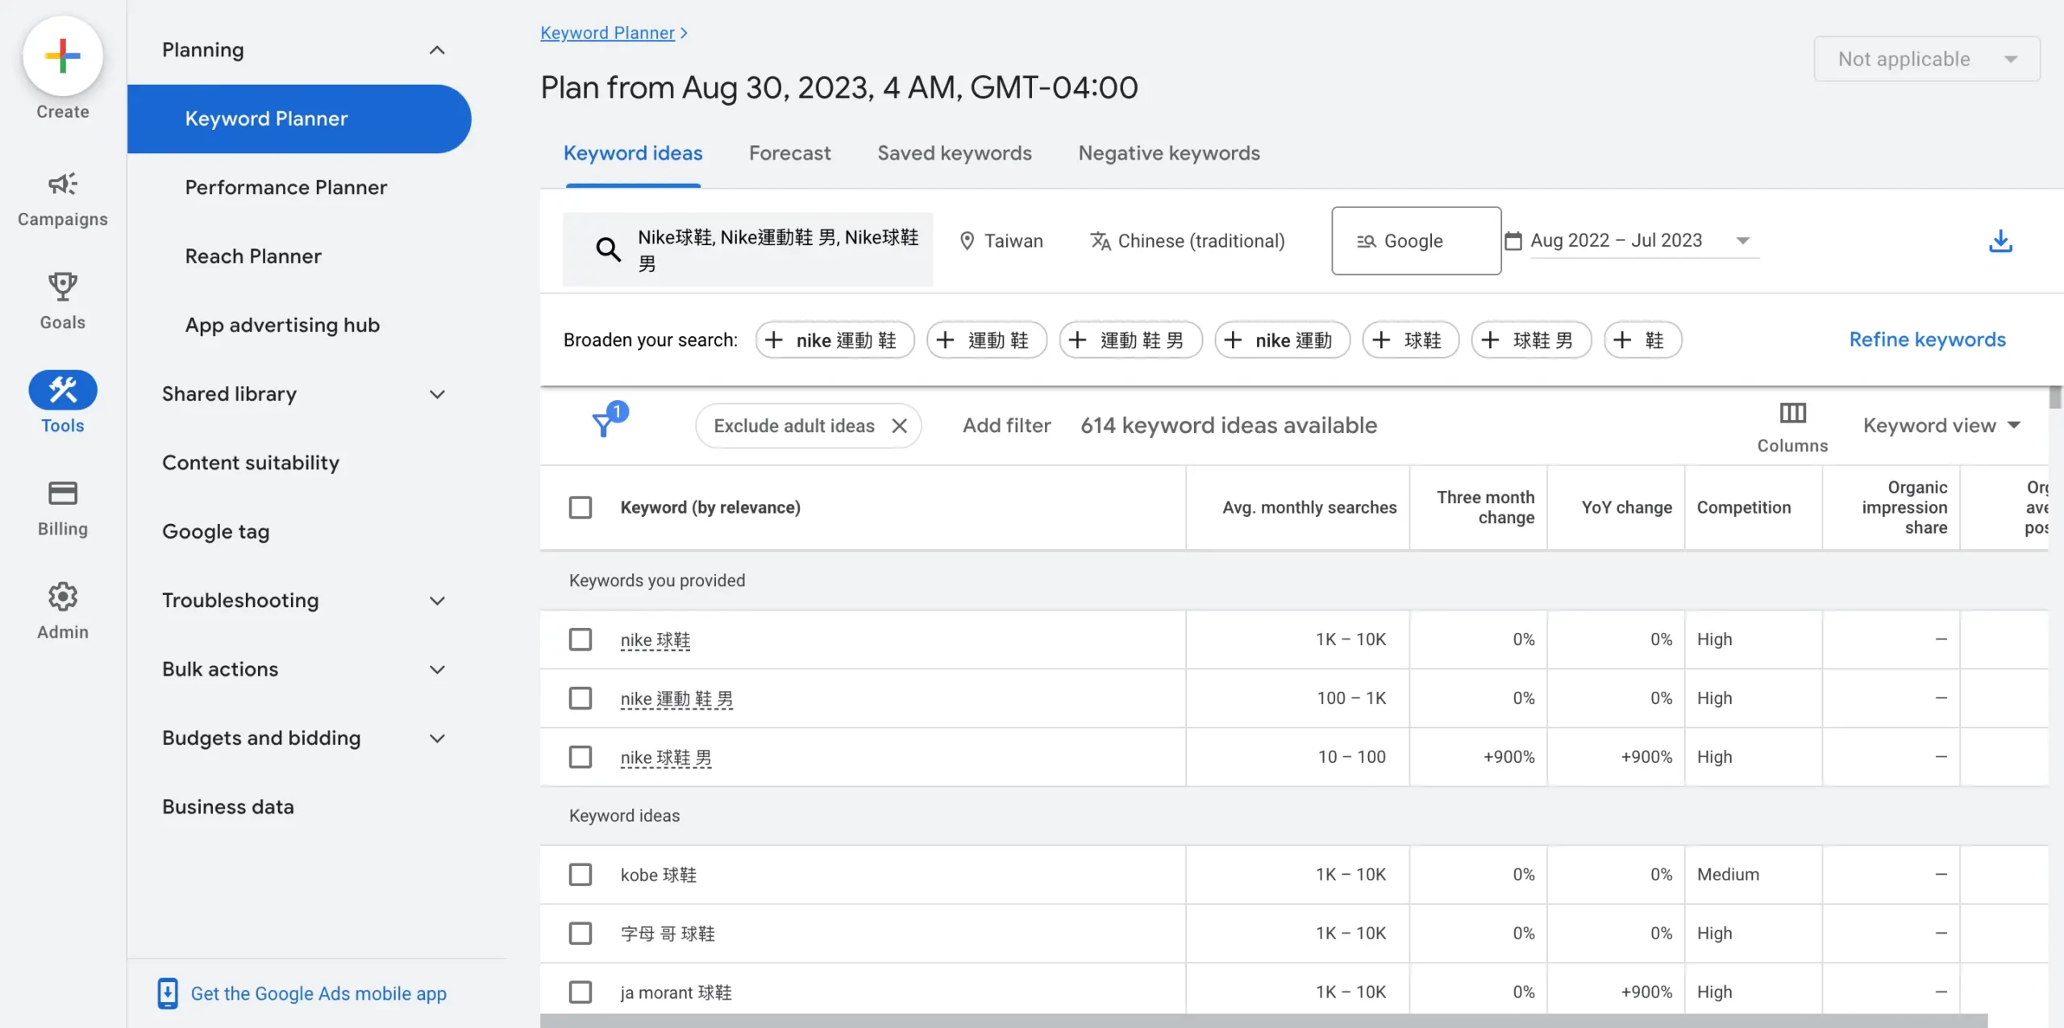The image size is (2064, 1028).
Task: Check the 'ja morant 球鞋' row checkbox
Action: pyautogui.click(x=580, y=993)
